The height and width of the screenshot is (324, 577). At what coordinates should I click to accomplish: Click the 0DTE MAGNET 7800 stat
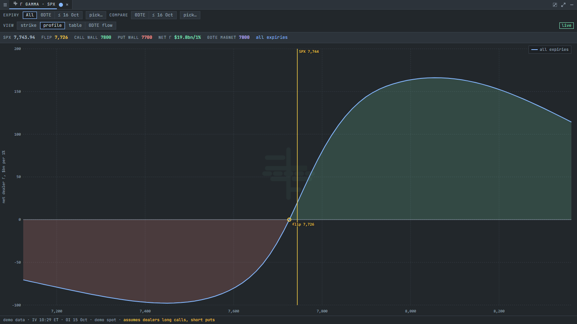[x=228, y=38]
